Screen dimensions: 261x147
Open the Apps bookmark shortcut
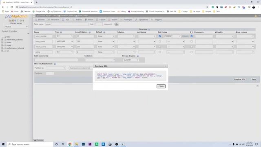[x=5, y=11]
